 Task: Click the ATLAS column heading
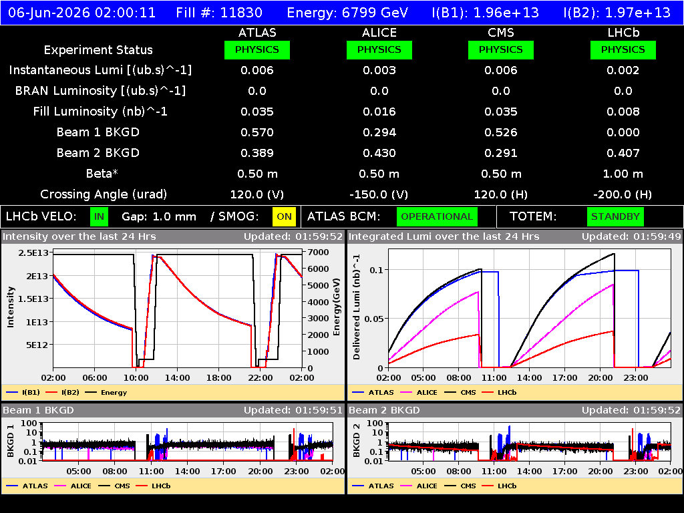(257, 33)
